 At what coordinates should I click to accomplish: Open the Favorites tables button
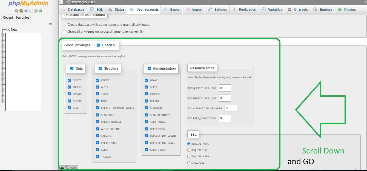[x=23, y=18]
